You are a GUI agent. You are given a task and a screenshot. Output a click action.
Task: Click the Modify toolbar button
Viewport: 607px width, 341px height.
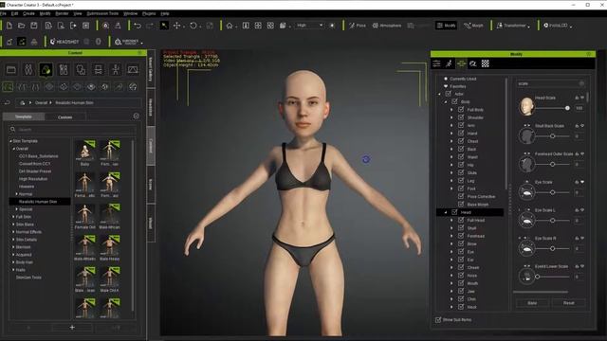pos(446,26)
